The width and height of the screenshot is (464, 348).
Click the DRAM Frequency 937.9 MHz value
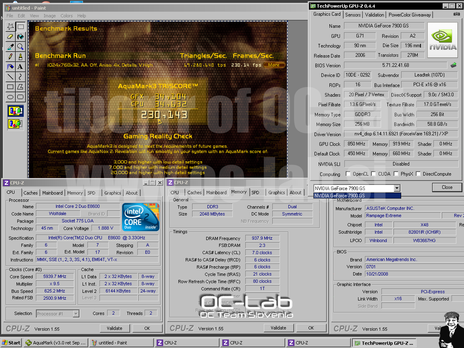[x=262, y=238]
